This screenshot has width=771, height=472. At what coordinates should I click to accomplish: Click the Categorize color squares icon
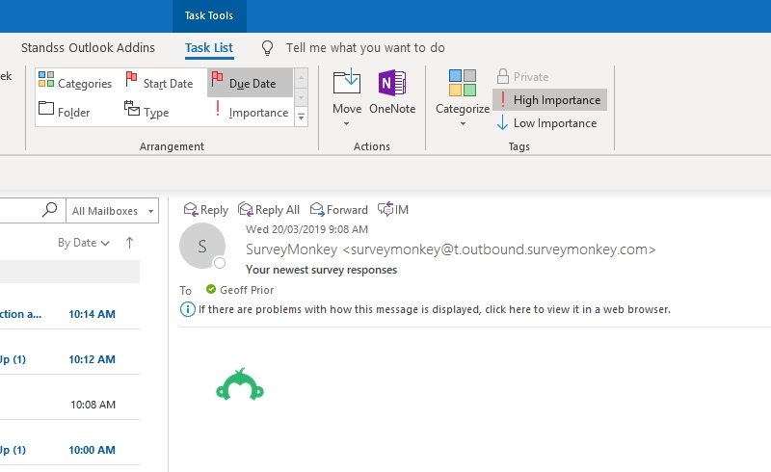tap(463, 83)
